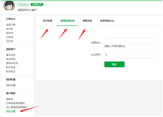Select the 普通发票信息 tab

tap(67, 21)
